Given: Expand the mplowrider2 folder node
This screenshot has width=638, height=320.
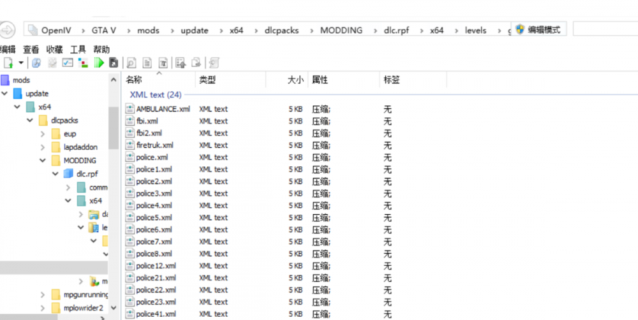Looking at the screenshot, I should click(43, 309).
